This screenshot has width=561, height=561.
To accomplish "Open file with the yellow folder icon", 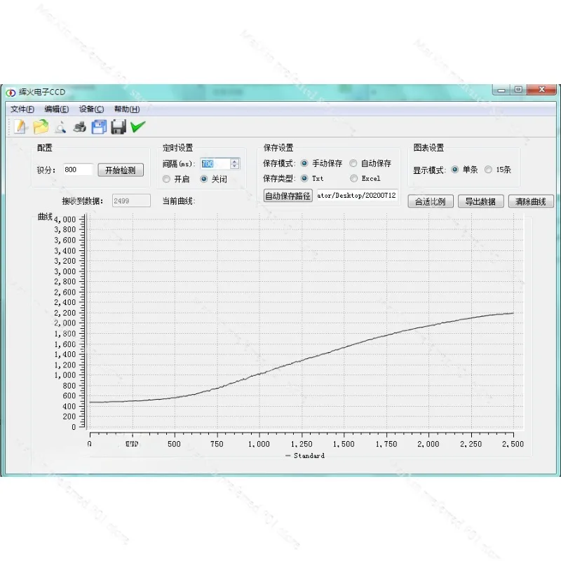I will [41, 127].
